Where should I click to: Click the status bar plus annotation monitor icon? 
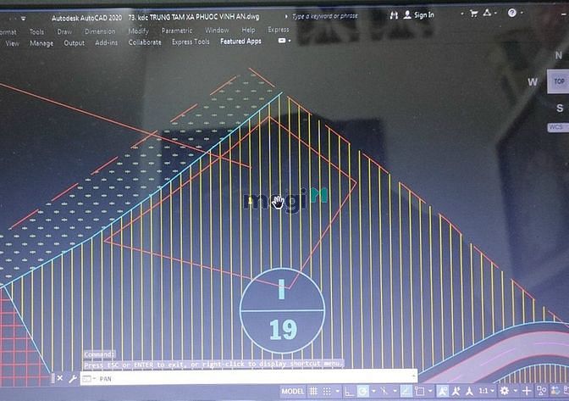(527, 391)
